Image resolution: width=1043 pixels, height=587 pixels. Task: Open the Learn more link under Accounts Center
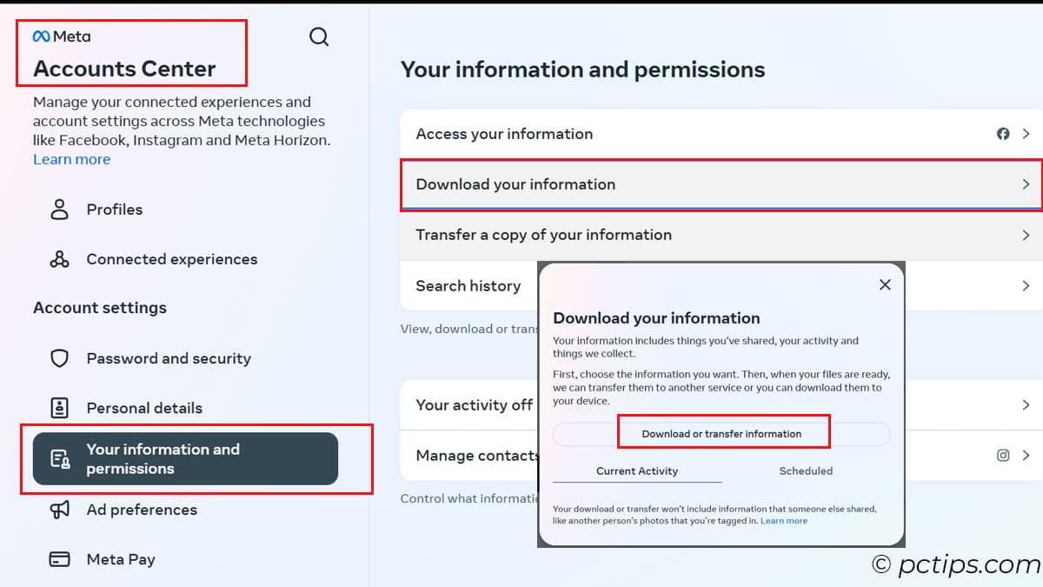[71, 159]
